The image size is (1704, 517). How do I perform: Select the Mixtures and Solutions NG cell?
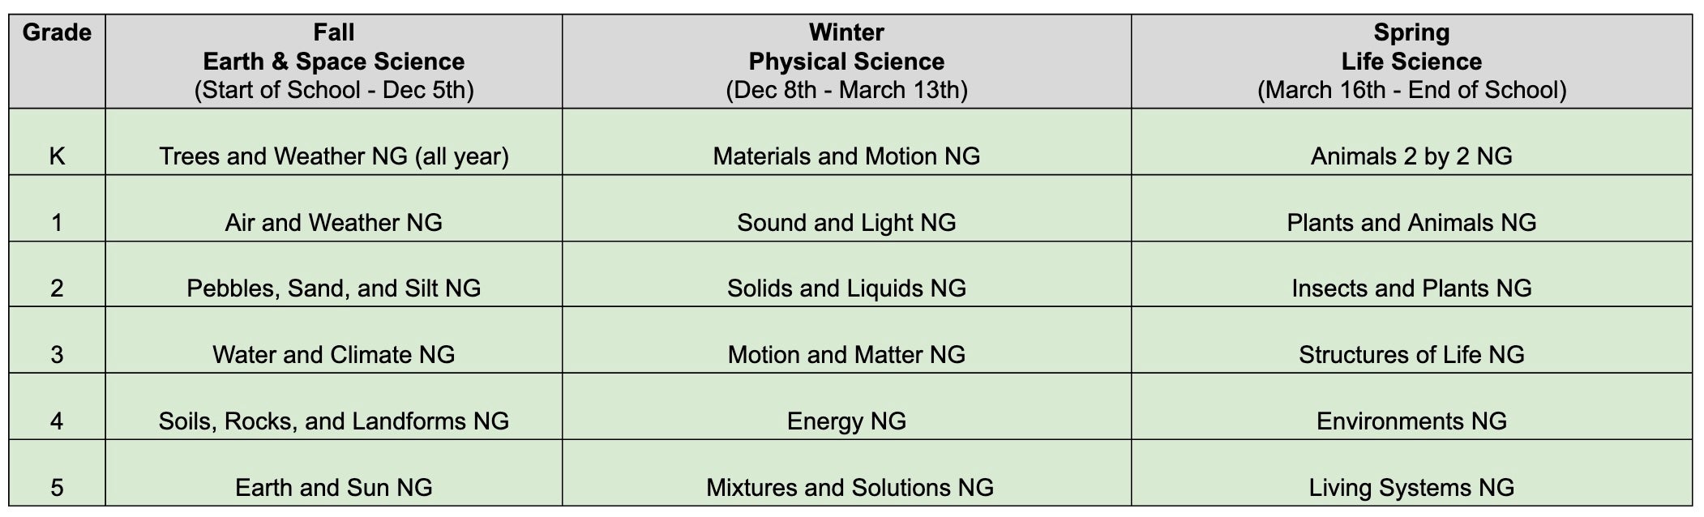850,487
